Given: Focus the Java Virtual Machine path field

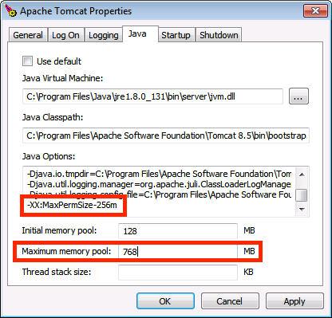Looking at the screenshot, I should (x=152, y=96).
